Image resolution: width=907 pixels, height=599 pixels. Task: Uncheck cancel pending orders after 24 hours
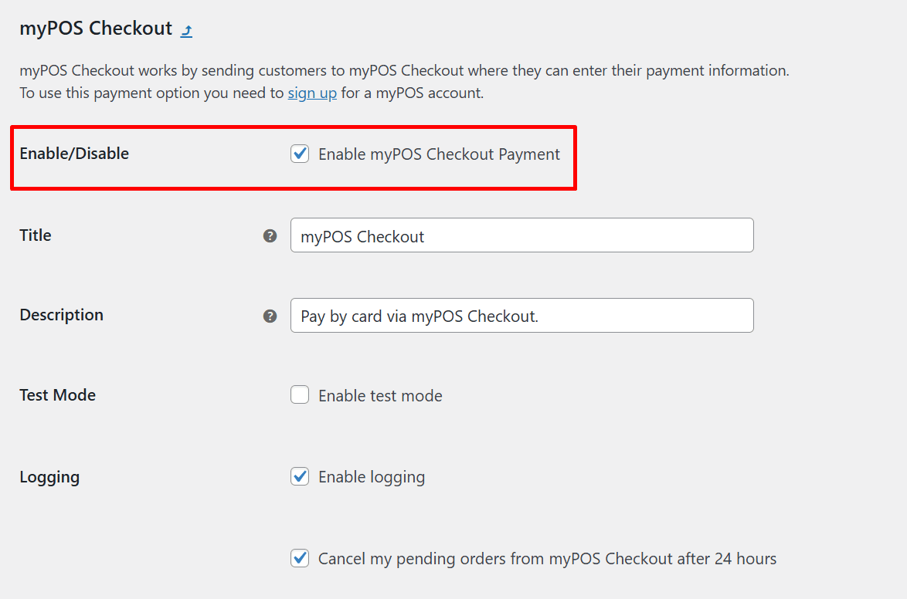(300, 557)
